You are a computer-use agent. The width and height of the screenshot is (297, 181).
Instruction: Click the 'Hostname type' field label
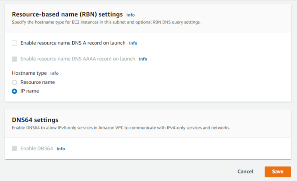tap(29, 73)
